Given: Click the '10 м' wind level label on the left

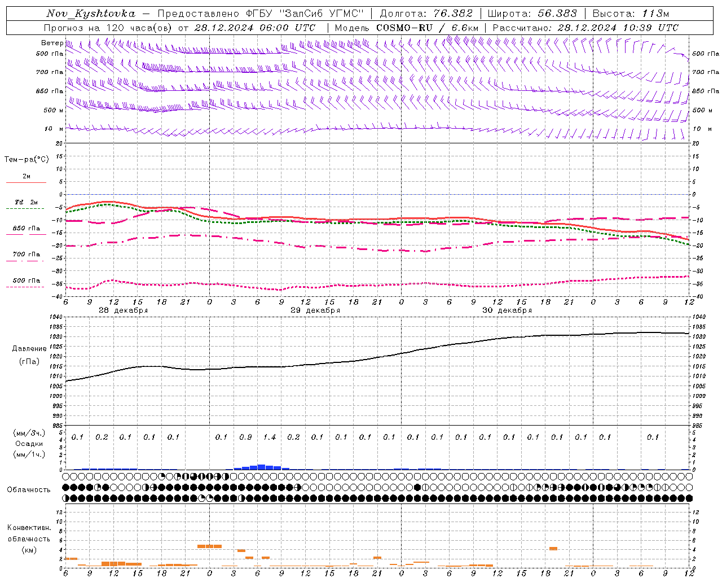Looking at the screenshot, I should 54,129.
